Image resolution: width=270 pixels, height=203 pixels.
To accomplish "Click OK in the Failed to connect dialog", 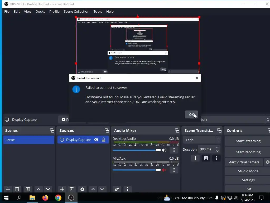I will pos(191,115).
